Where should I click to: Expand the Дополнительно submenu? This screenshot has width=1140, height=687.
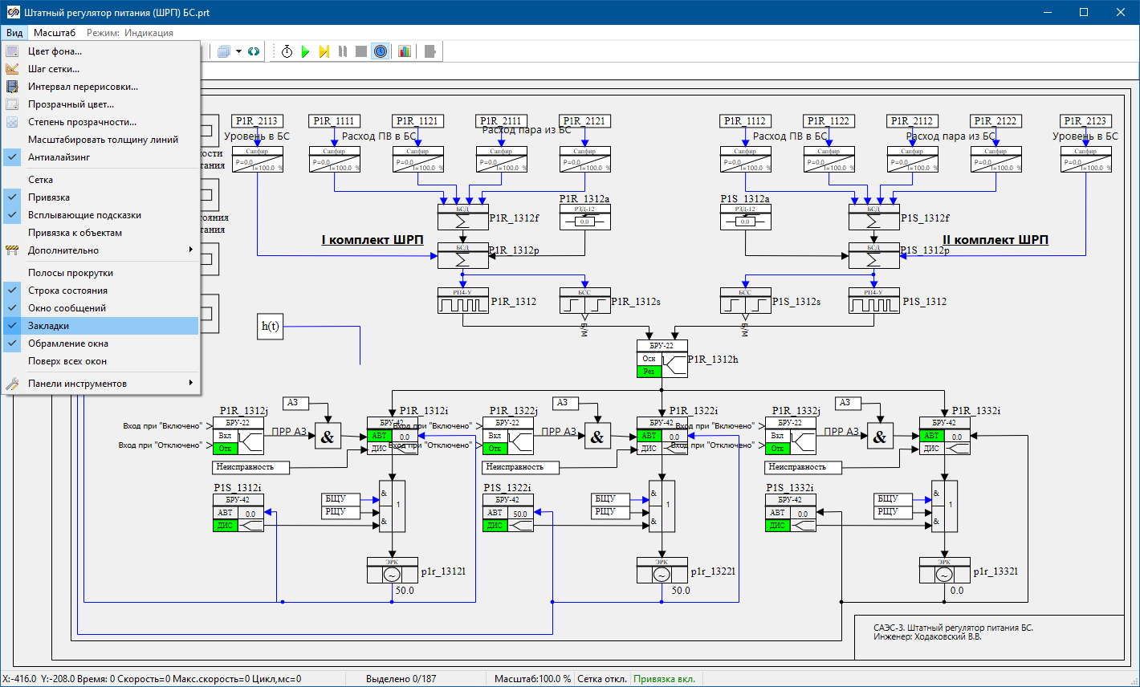[x=63, y=250]
